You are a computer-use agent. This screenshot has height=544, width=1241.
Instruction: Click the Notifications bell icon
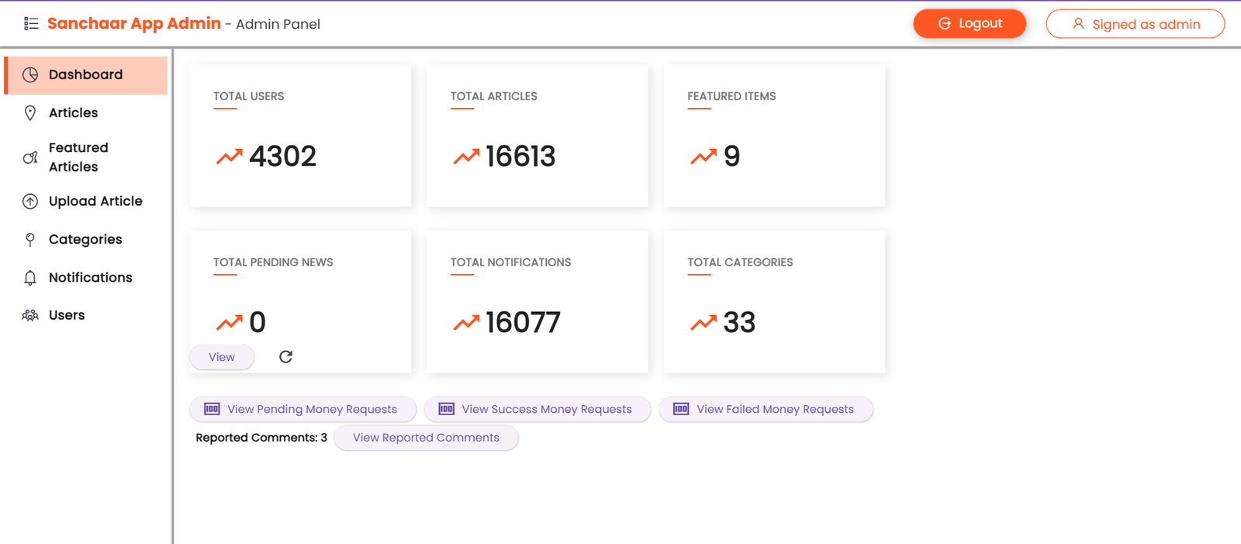(x=30, y=278)
